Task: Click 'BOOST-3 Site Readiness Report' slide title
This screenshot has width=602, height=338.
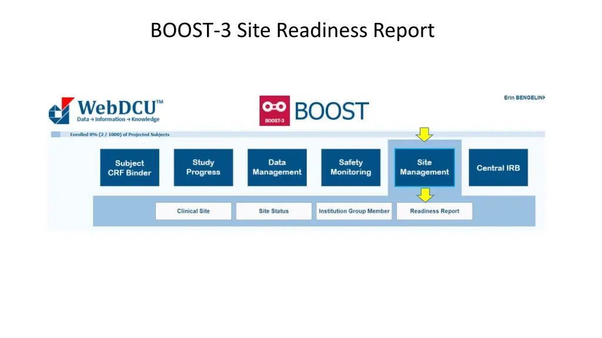Action: (293, 31)
